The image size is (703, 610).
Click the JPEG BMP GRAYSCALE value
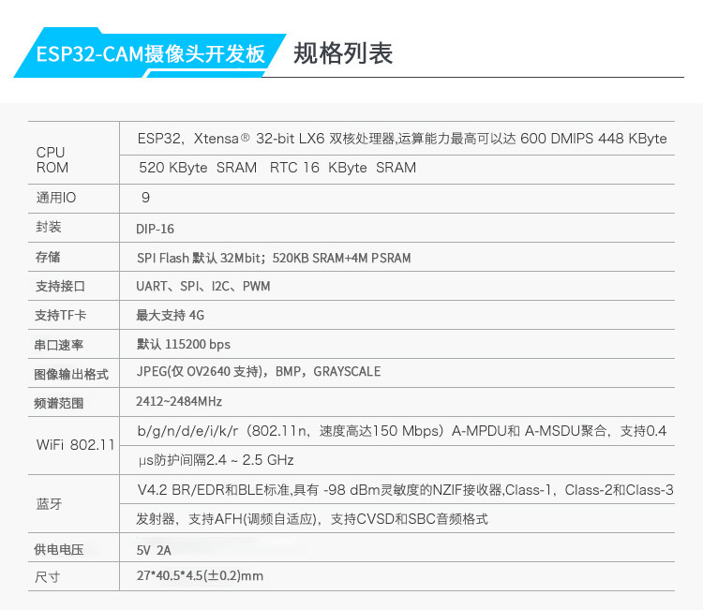pyautogui.click(x=259, y=372)
